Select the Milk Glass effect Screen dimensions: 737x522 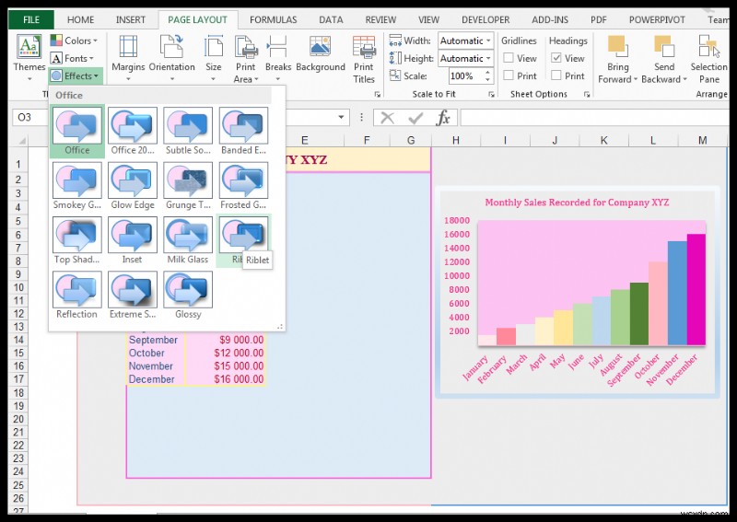point(188,240)
